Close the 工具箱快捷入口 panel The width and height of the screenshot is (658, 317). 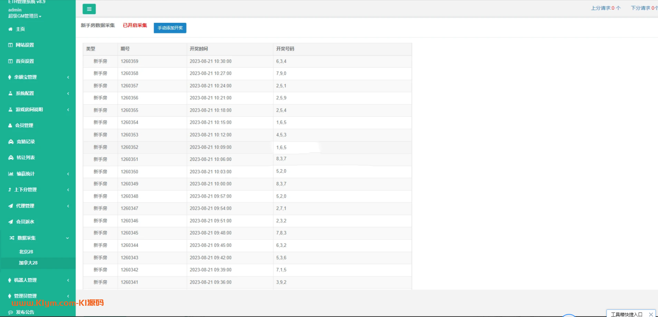(651, 314)
